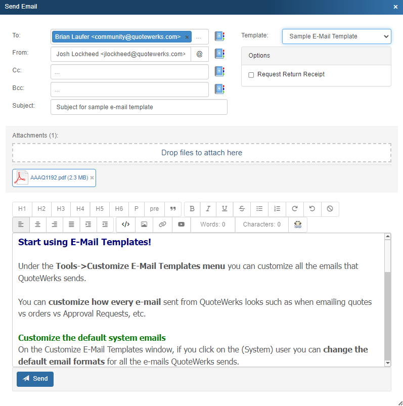This screenshot has height=406, width=403.
Task: Align text left
Action: point(21,224)
